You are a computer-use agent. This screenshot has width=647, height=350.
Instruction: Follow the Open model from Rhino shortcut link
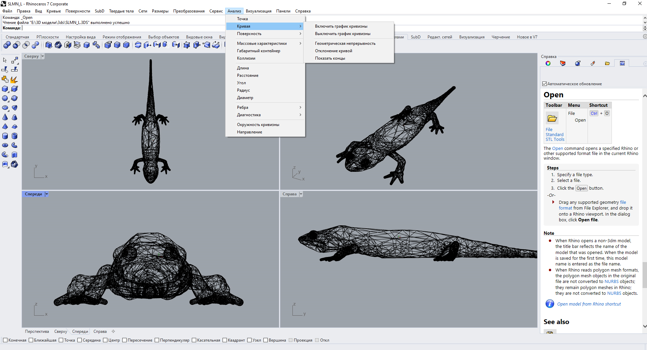coord(589,304)
